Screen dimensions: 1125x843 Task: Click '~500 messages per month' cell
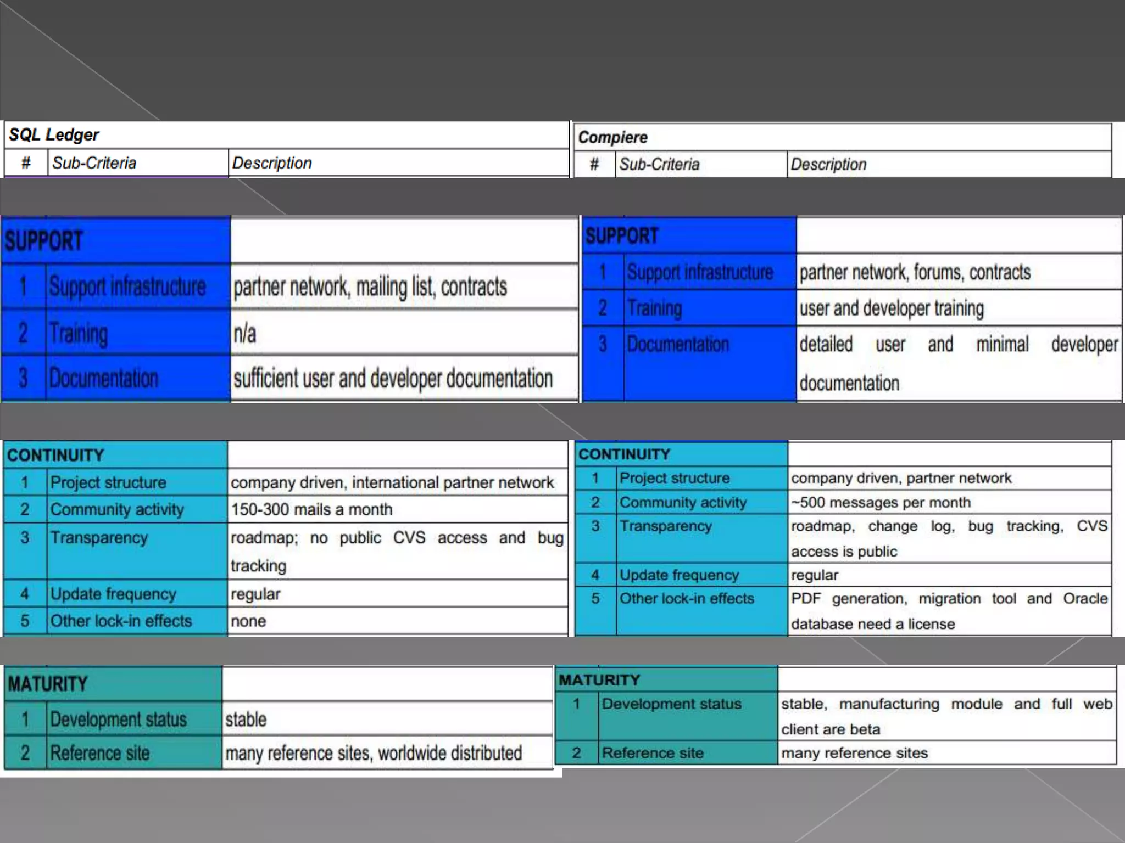click(881, 503)
